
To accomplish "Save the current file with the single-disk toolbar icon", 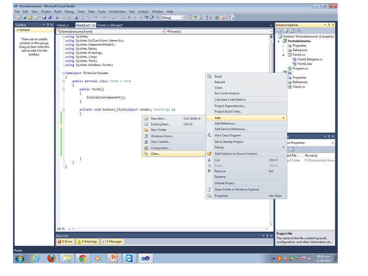I will coord(44,18).
